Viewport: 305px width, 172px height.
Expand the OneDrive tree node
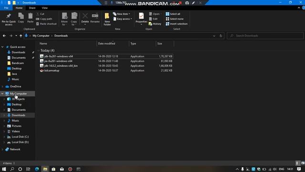pyautogui.click(x=2, y=86)
